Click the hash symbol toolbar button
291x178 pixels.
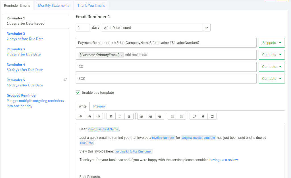[x=203, y=116]
